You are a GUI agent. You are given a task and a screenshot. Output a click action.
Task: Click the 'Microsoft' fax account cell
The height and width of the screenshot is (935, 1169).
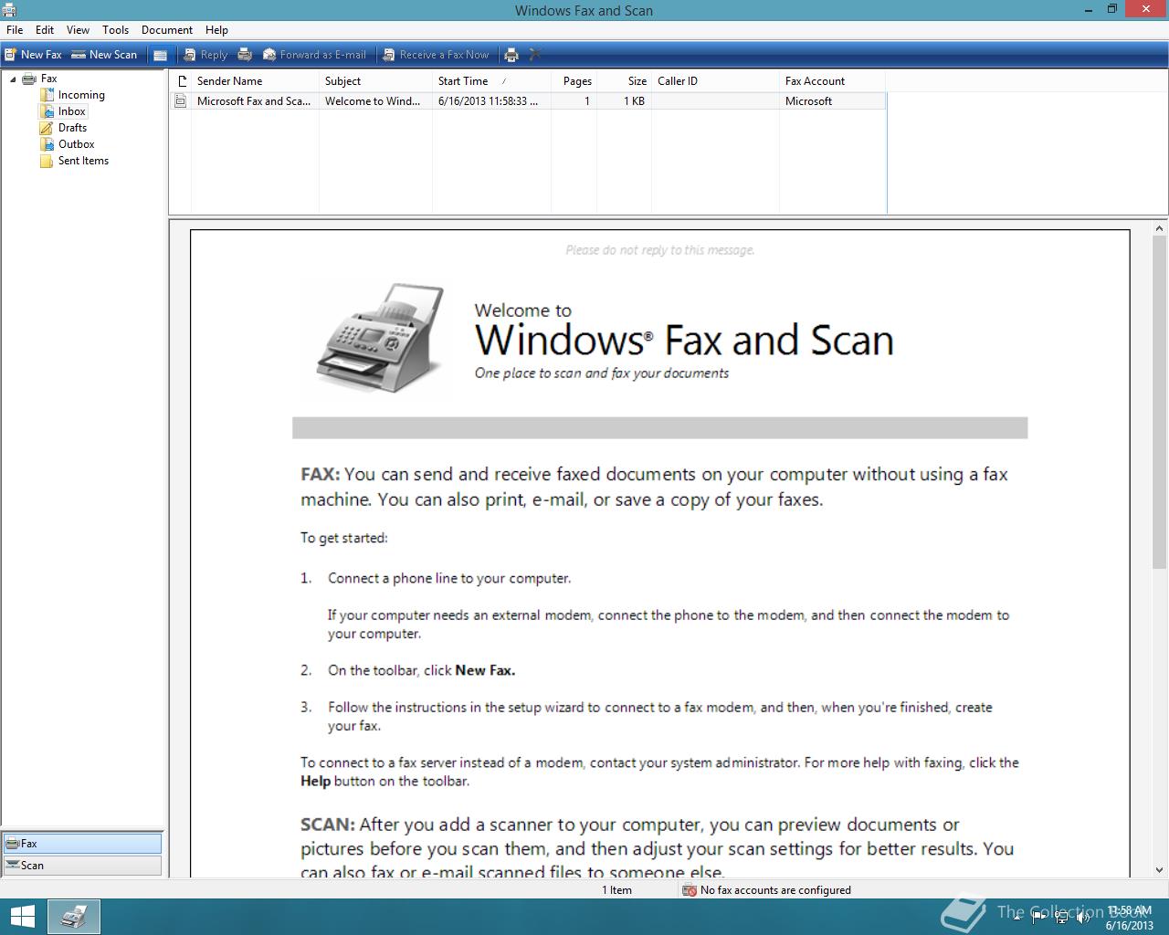808,101
